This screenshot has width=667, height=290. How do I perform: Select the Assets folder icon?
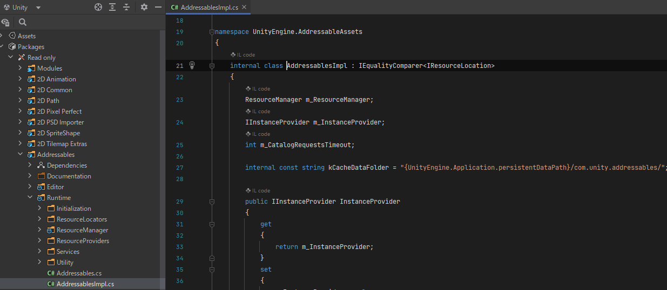coord(12,36)
